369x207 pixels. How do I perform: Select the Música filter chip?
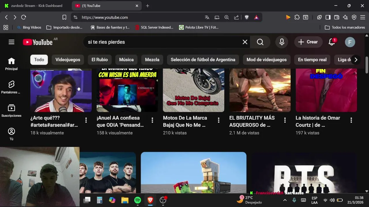(x=126, y=60)
